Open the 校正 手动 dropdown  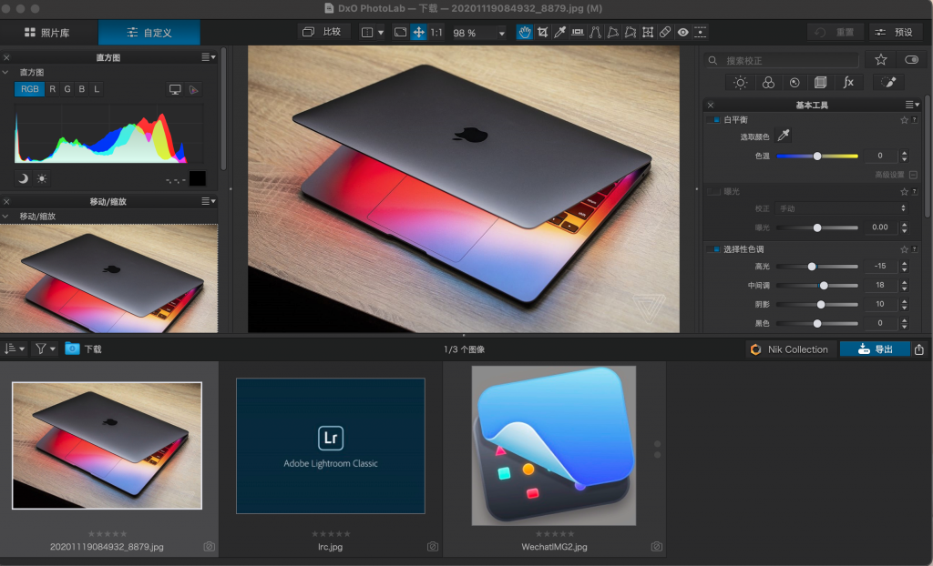pyautogui.click(x=840, y=208)
